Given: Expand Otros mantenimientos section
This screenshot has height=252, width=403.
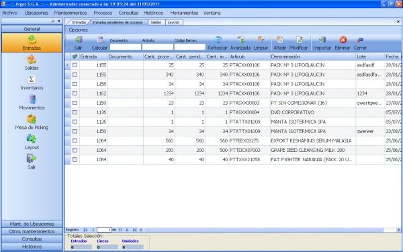Looking at the screenshot, I should 32,231.
